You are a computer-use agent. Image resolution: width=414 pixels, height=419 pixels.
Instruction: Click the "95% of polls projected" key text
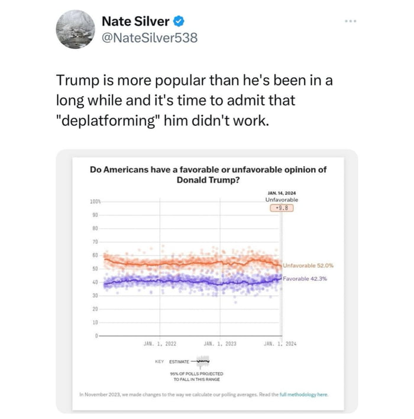[x=196, y=376]
